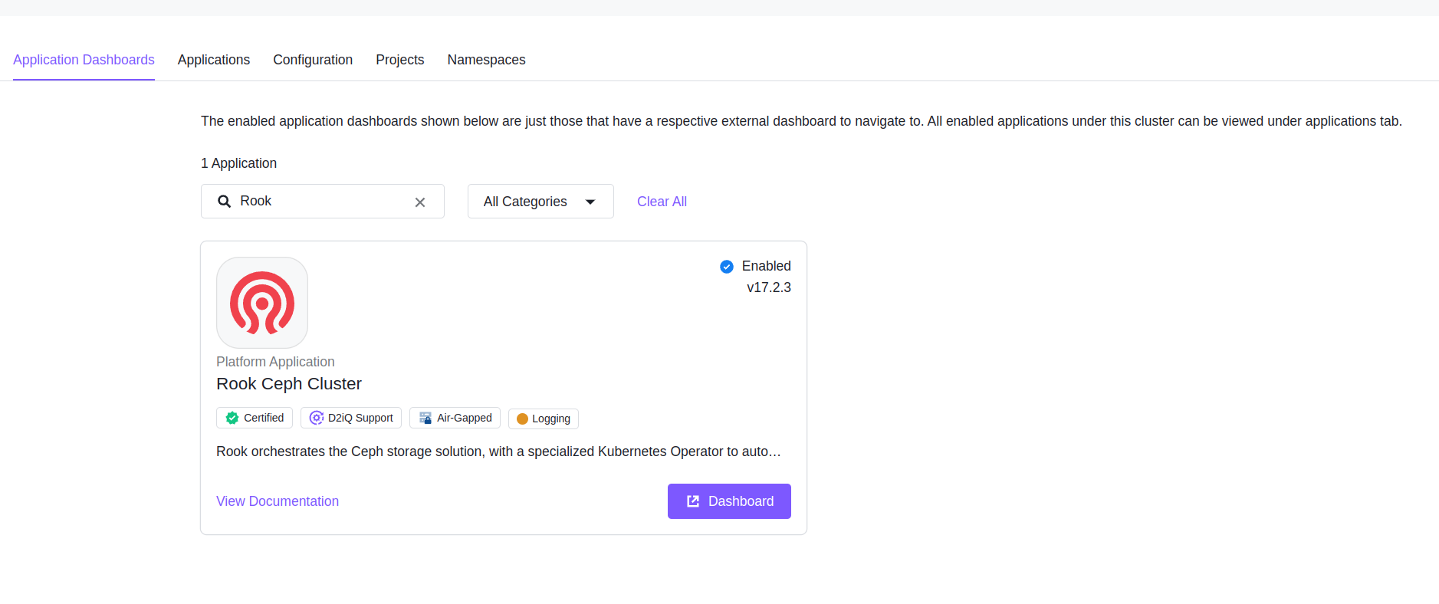Click the D2iQ Support badge icon
The height and width of the screenshot is (604, 1439).
[316, 418]
